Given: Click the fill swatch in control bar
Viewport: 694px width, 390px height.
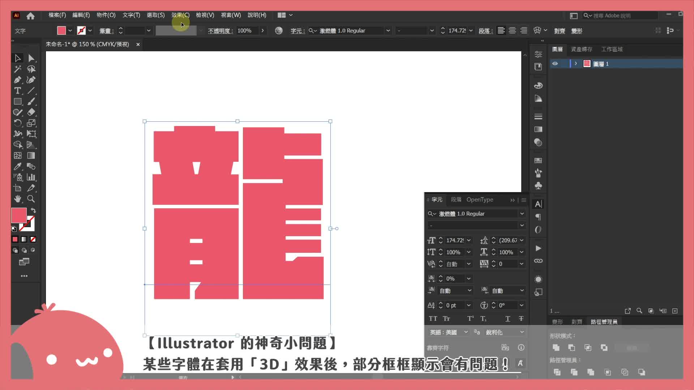Looking at the screenshot, I should pos(61,31).
